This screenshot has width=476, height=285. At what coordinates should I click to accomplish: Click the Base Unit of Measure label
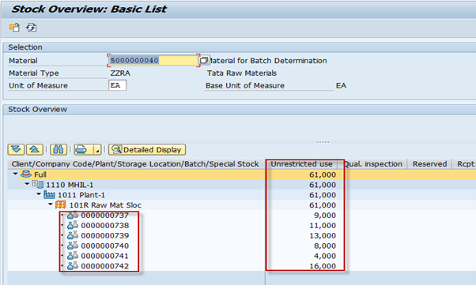pos(245,85)
